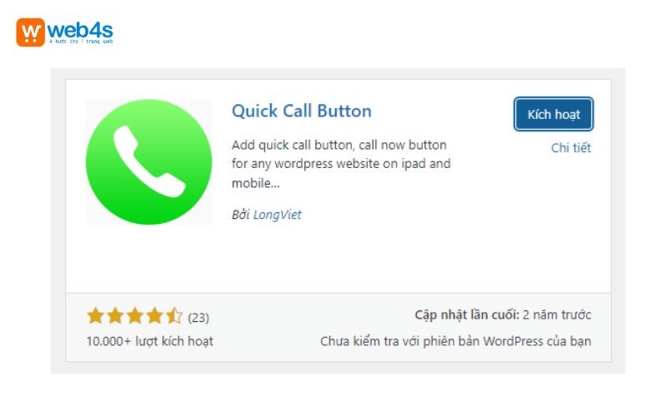
Task: Click the (23) ratings count
Action: pyautogui.click(x=198, y=318)
